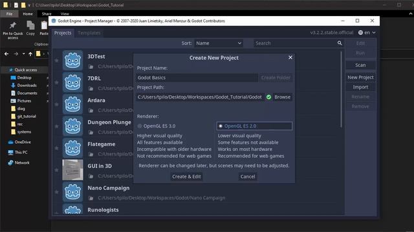Open Network in Explorer sidebar
414x232 pixels.
tap(22, 162)
